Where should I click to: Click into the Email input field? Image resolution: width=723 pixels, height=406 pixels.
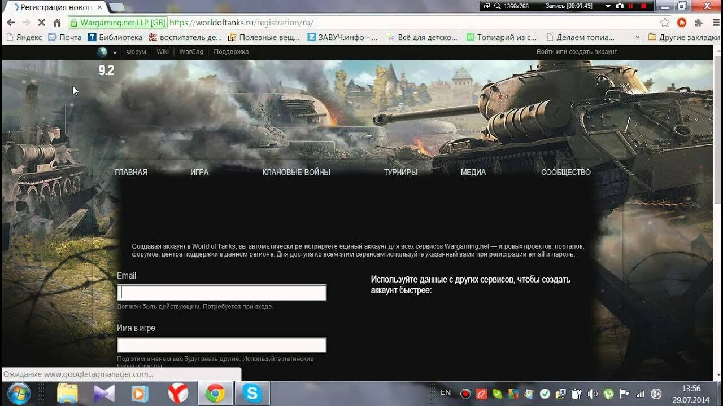tap(221, 292)
